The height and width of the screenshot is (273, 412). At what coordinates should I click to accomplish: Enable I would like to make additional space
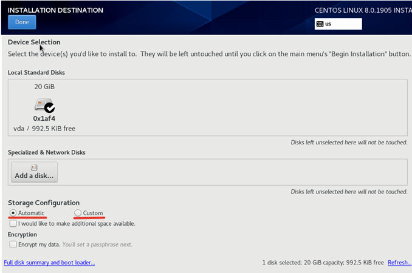[13, 223]
